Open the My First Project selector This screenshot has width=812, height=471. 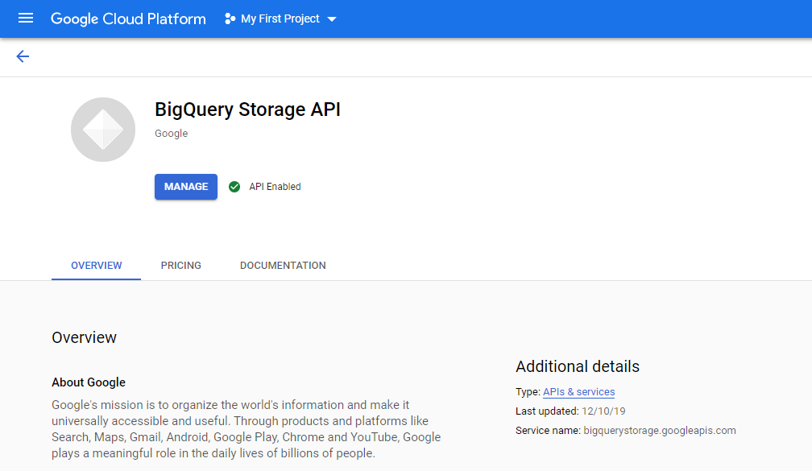tap(280, 19)
